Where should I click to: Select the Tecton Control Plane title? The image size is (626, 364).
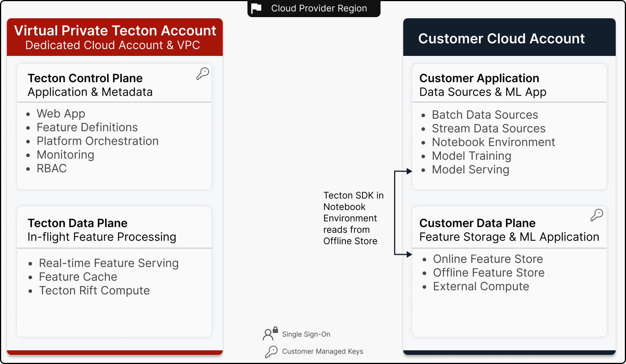(85, 78)
